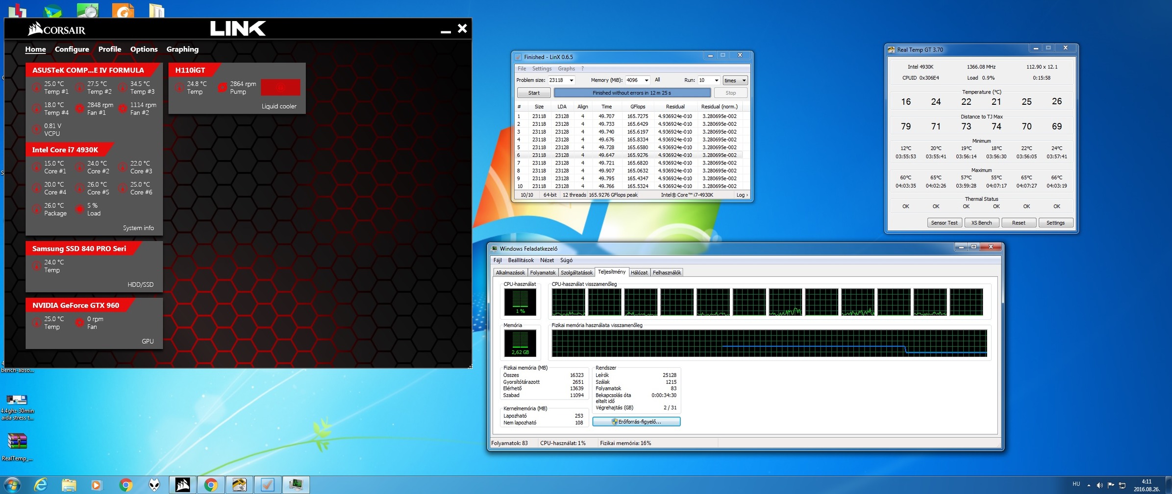Click the Show desktop strip at the taskbar end
The height and width of the screenshot is (494, 1172).
1169,485
